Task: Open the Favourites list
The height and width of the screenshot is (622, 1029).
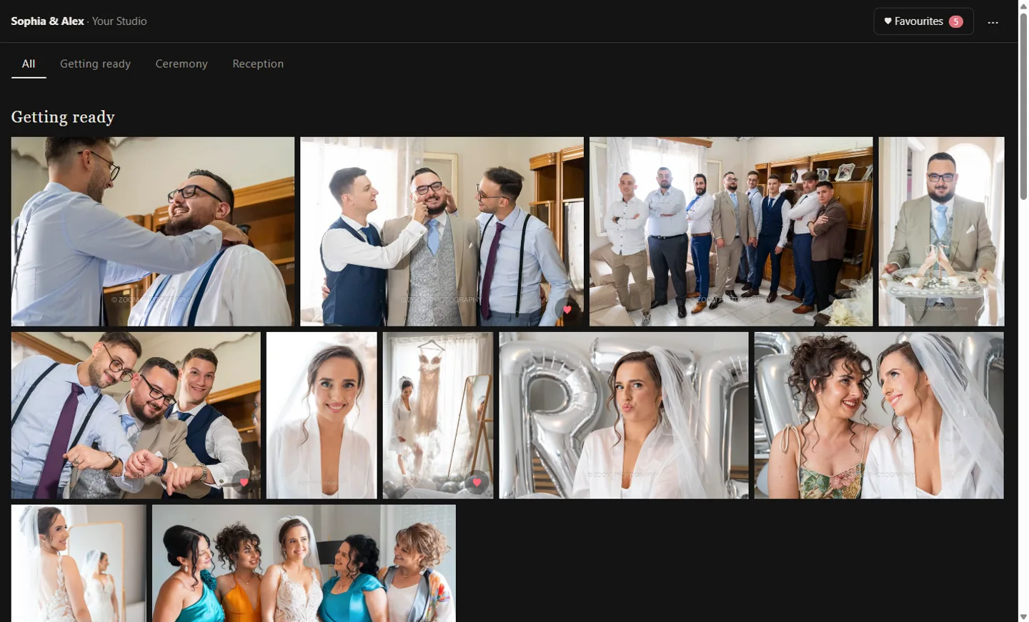Action: pos(923,21)
